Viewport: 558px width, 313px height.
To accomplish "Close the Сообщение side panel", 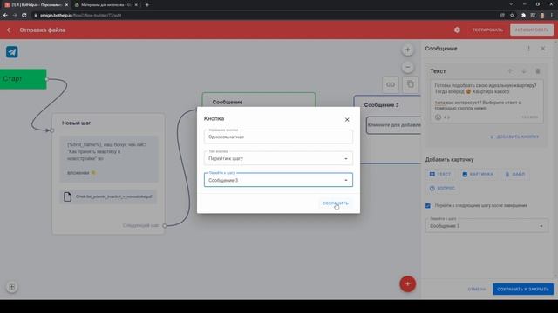I will [x=543, y=49].
